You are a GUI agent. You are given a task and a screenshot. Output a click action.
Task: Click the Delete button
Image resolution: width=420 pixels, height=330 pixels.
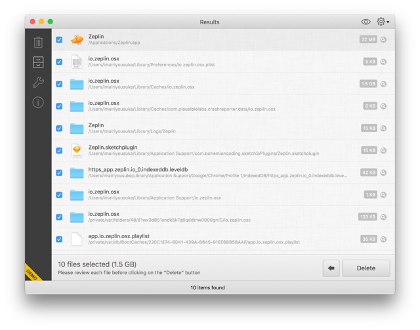[366, 268]
